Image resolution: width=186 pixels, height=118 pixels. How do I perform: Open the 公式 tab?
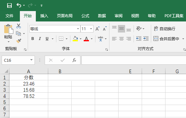click(x=85, y=16)
